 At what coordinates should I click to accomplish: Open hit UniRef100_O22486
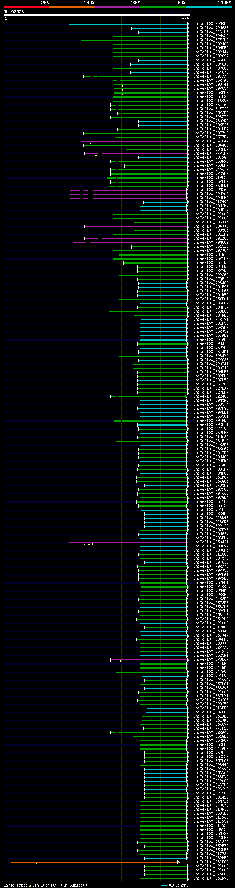pos(211,397)
